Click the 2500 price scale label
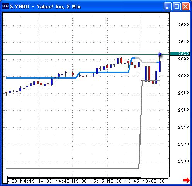 [x=183, y=161]
